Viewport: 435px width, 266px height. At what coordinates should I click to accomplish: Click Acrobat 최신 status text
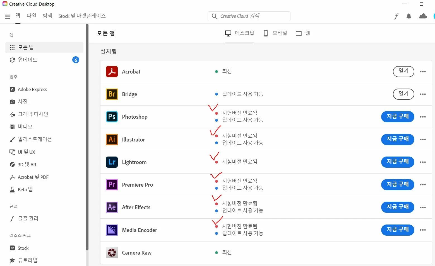[x=227, y=71]
